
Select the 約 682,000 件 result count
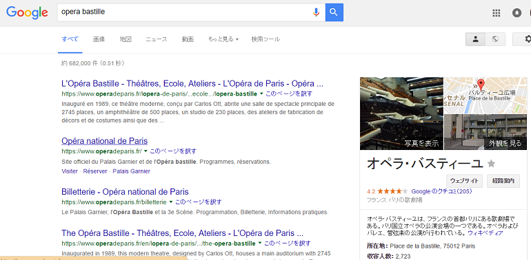[93, 63]
